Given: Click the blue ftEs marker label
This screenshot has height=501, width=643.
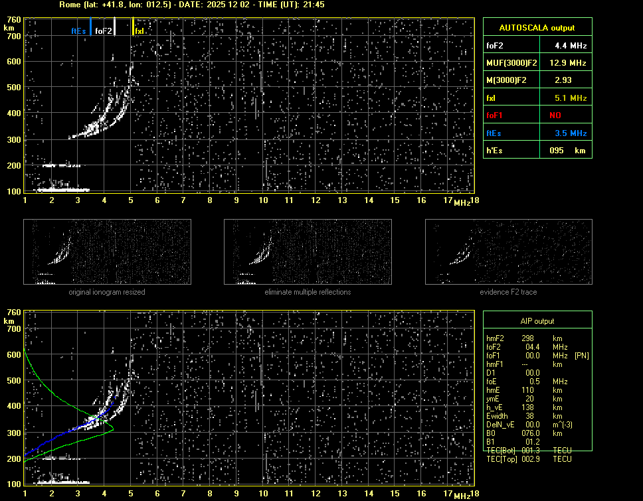Looking at the screenshot, I should 78,31.
